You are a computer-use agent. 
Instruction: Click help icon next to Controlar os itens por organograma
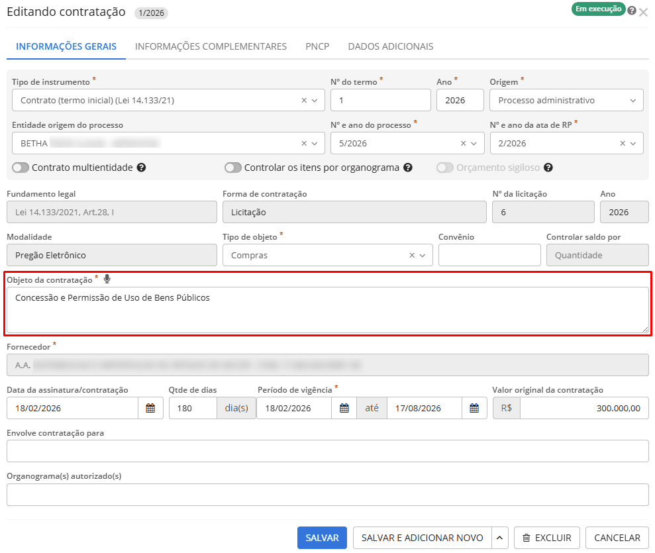[x=408, y=168]
